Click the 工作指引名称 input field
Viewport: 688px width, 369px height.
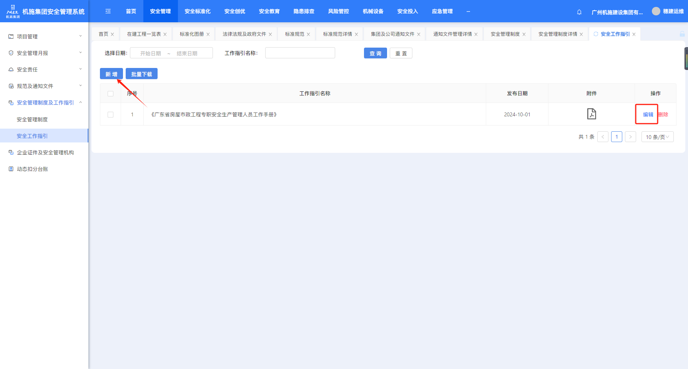(x=300, y=53)
